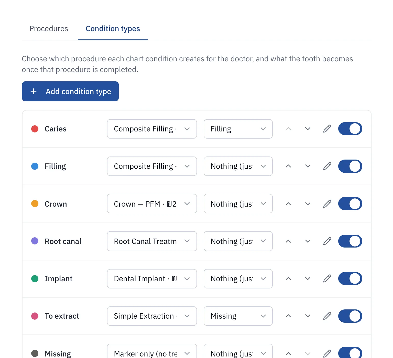Edit the Caries condition type
Image resolution: width=393 pixels, height=358 pixels.
[327, 129]
